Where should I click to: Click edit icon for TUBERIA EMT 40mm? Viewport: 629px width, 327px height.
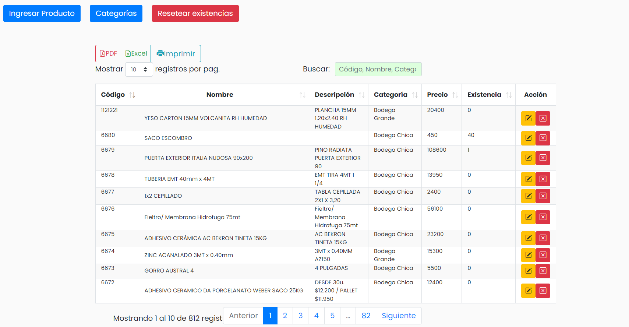click(x=528, y=179)
